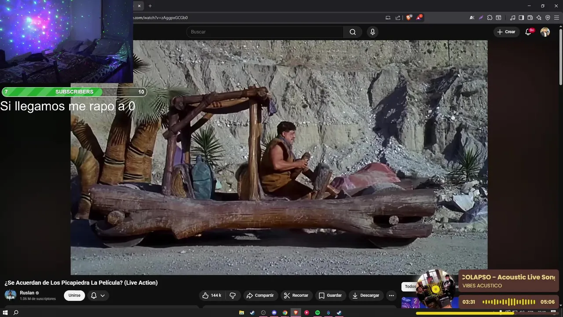Click the Brave Rewards triangle icon
Image resolution: width=563 pixels, height=317 pixels.
[x=419, y=18]
